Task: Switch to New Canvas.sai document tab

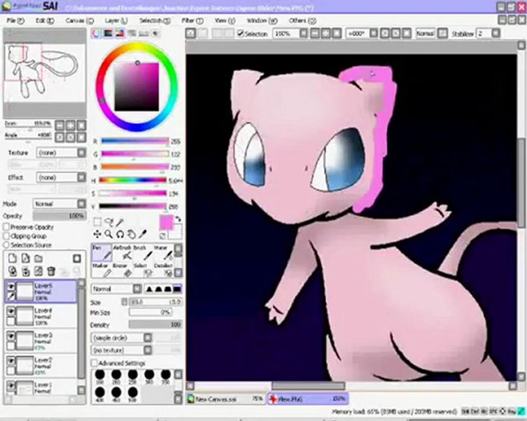Action: coord(226,399)
